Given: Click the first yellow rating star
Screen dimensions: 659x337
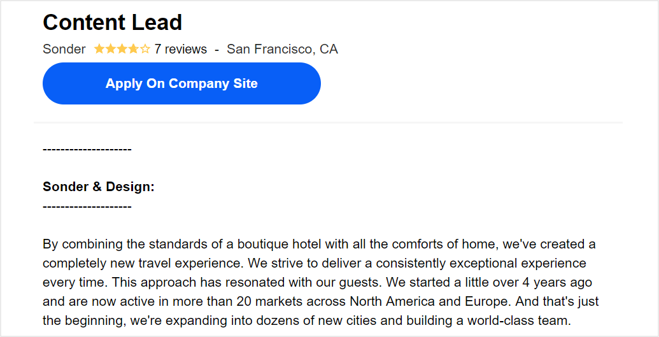Looking at the screenshot, I should pos(99,49).
